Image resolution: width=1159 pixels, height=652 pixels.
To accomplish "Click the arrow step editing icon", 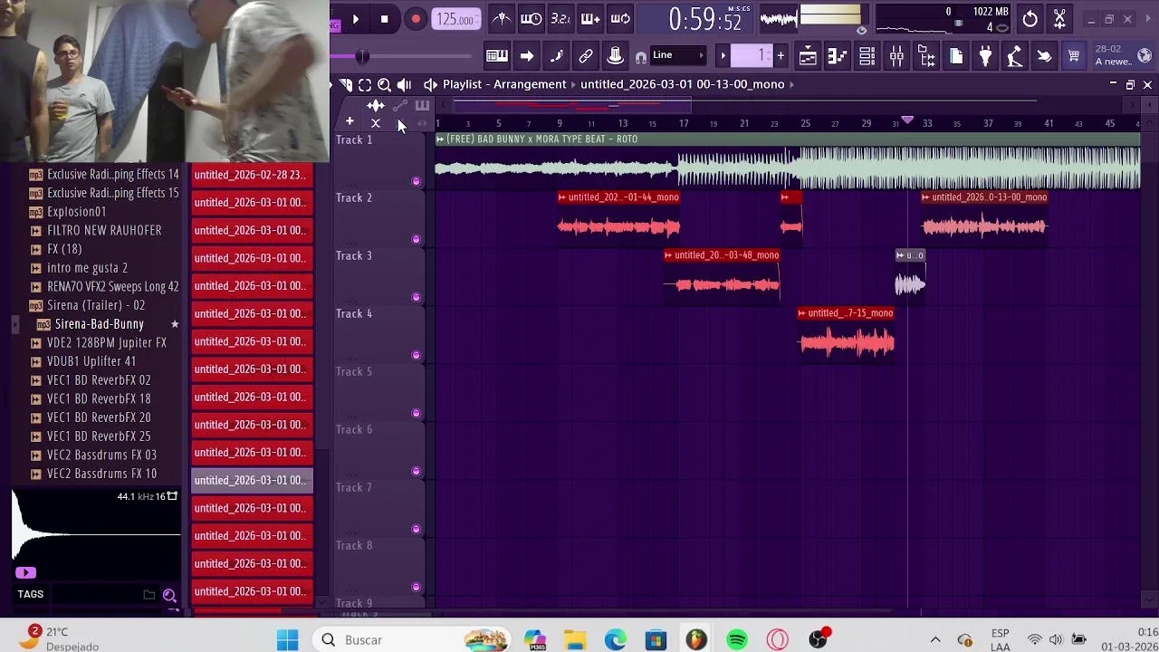I will click(526, 56).
